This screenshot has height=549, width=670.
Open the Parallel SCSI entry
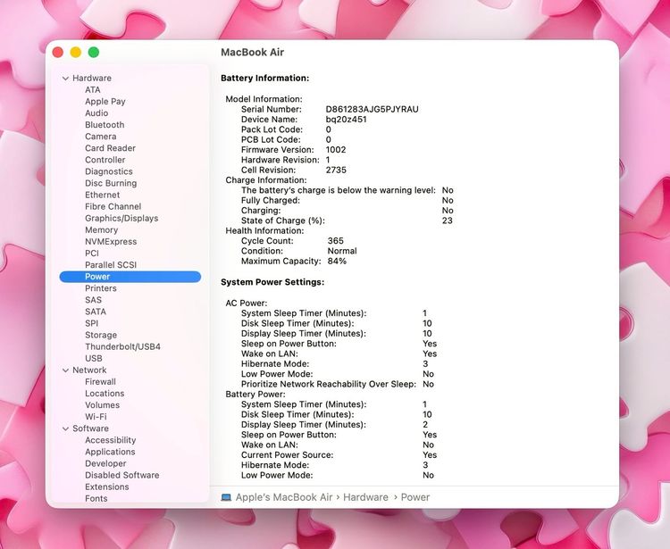tap(111, 265)
